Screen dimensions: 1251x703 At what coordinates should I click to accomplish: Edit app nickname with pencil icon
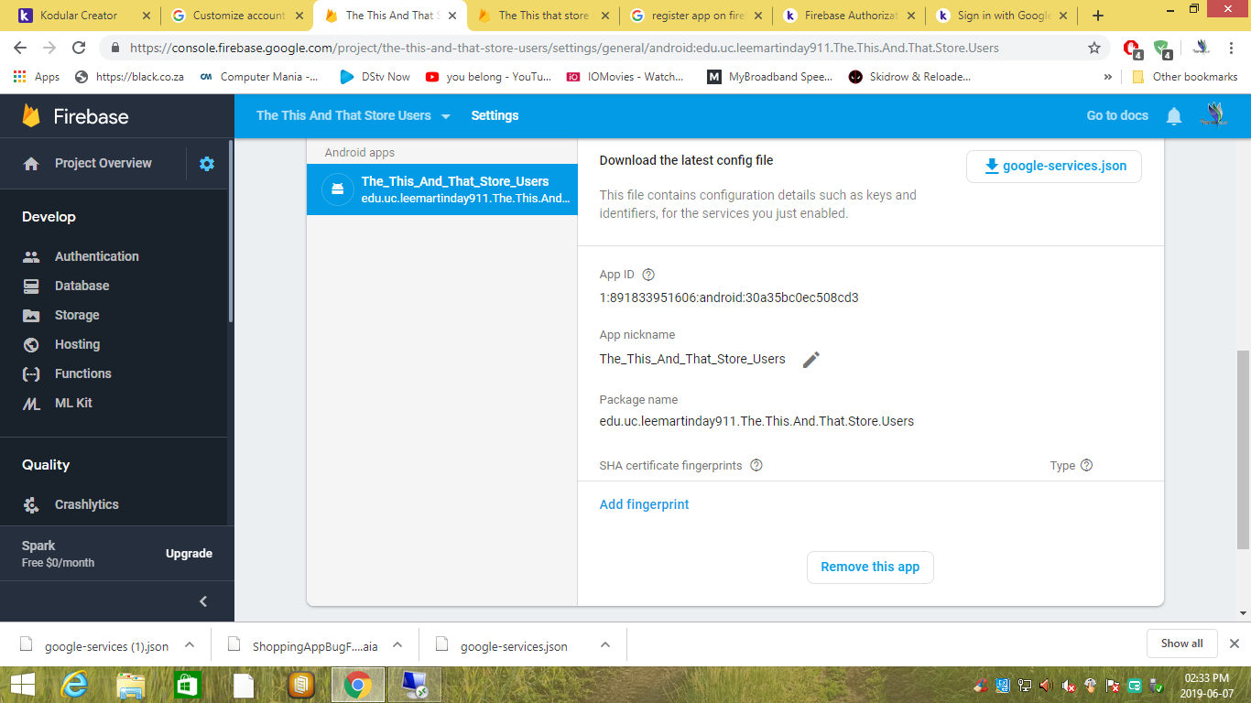pos(810,360)
